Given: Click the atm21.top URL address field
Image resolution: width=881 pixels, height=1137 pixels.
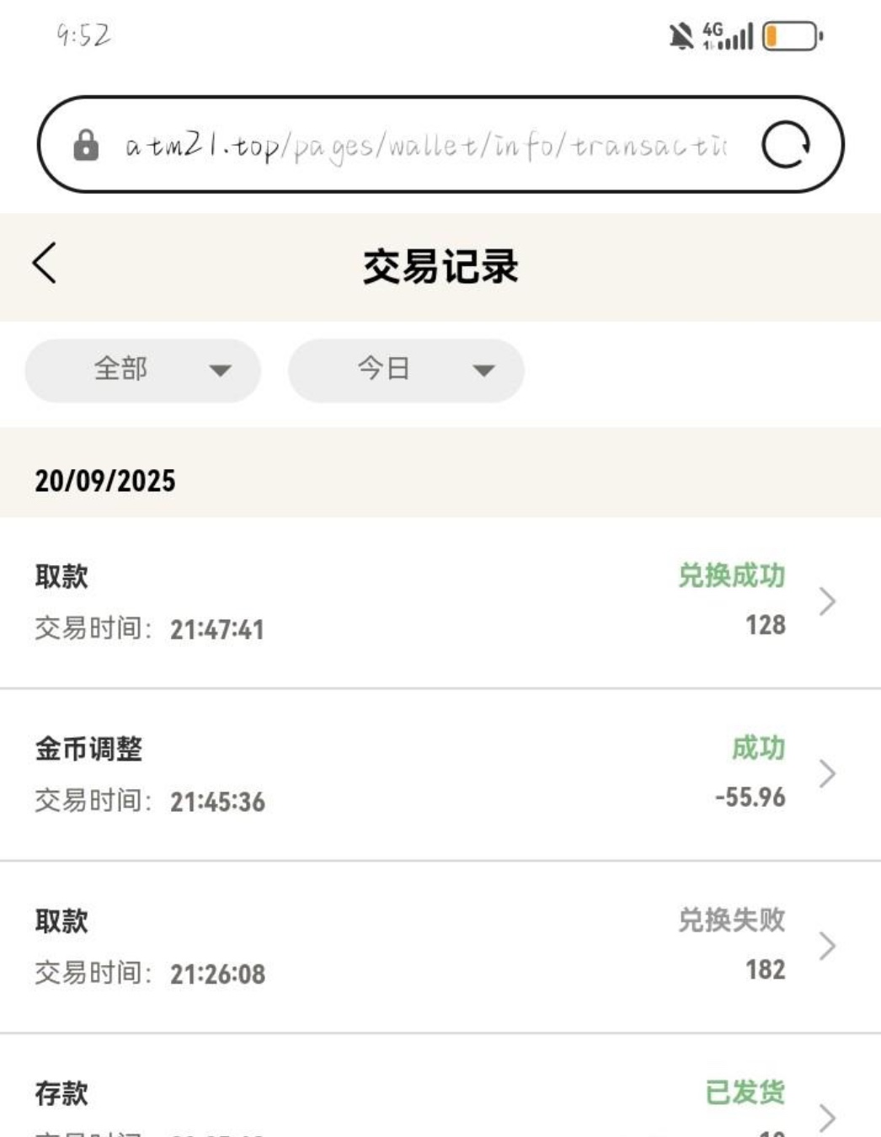Looking at the screenshot, I should (x=425, y=146).
